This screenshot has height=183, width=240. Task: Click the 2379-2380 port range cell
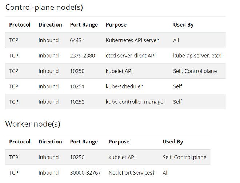pyautogui.click(x=83, y=56)
